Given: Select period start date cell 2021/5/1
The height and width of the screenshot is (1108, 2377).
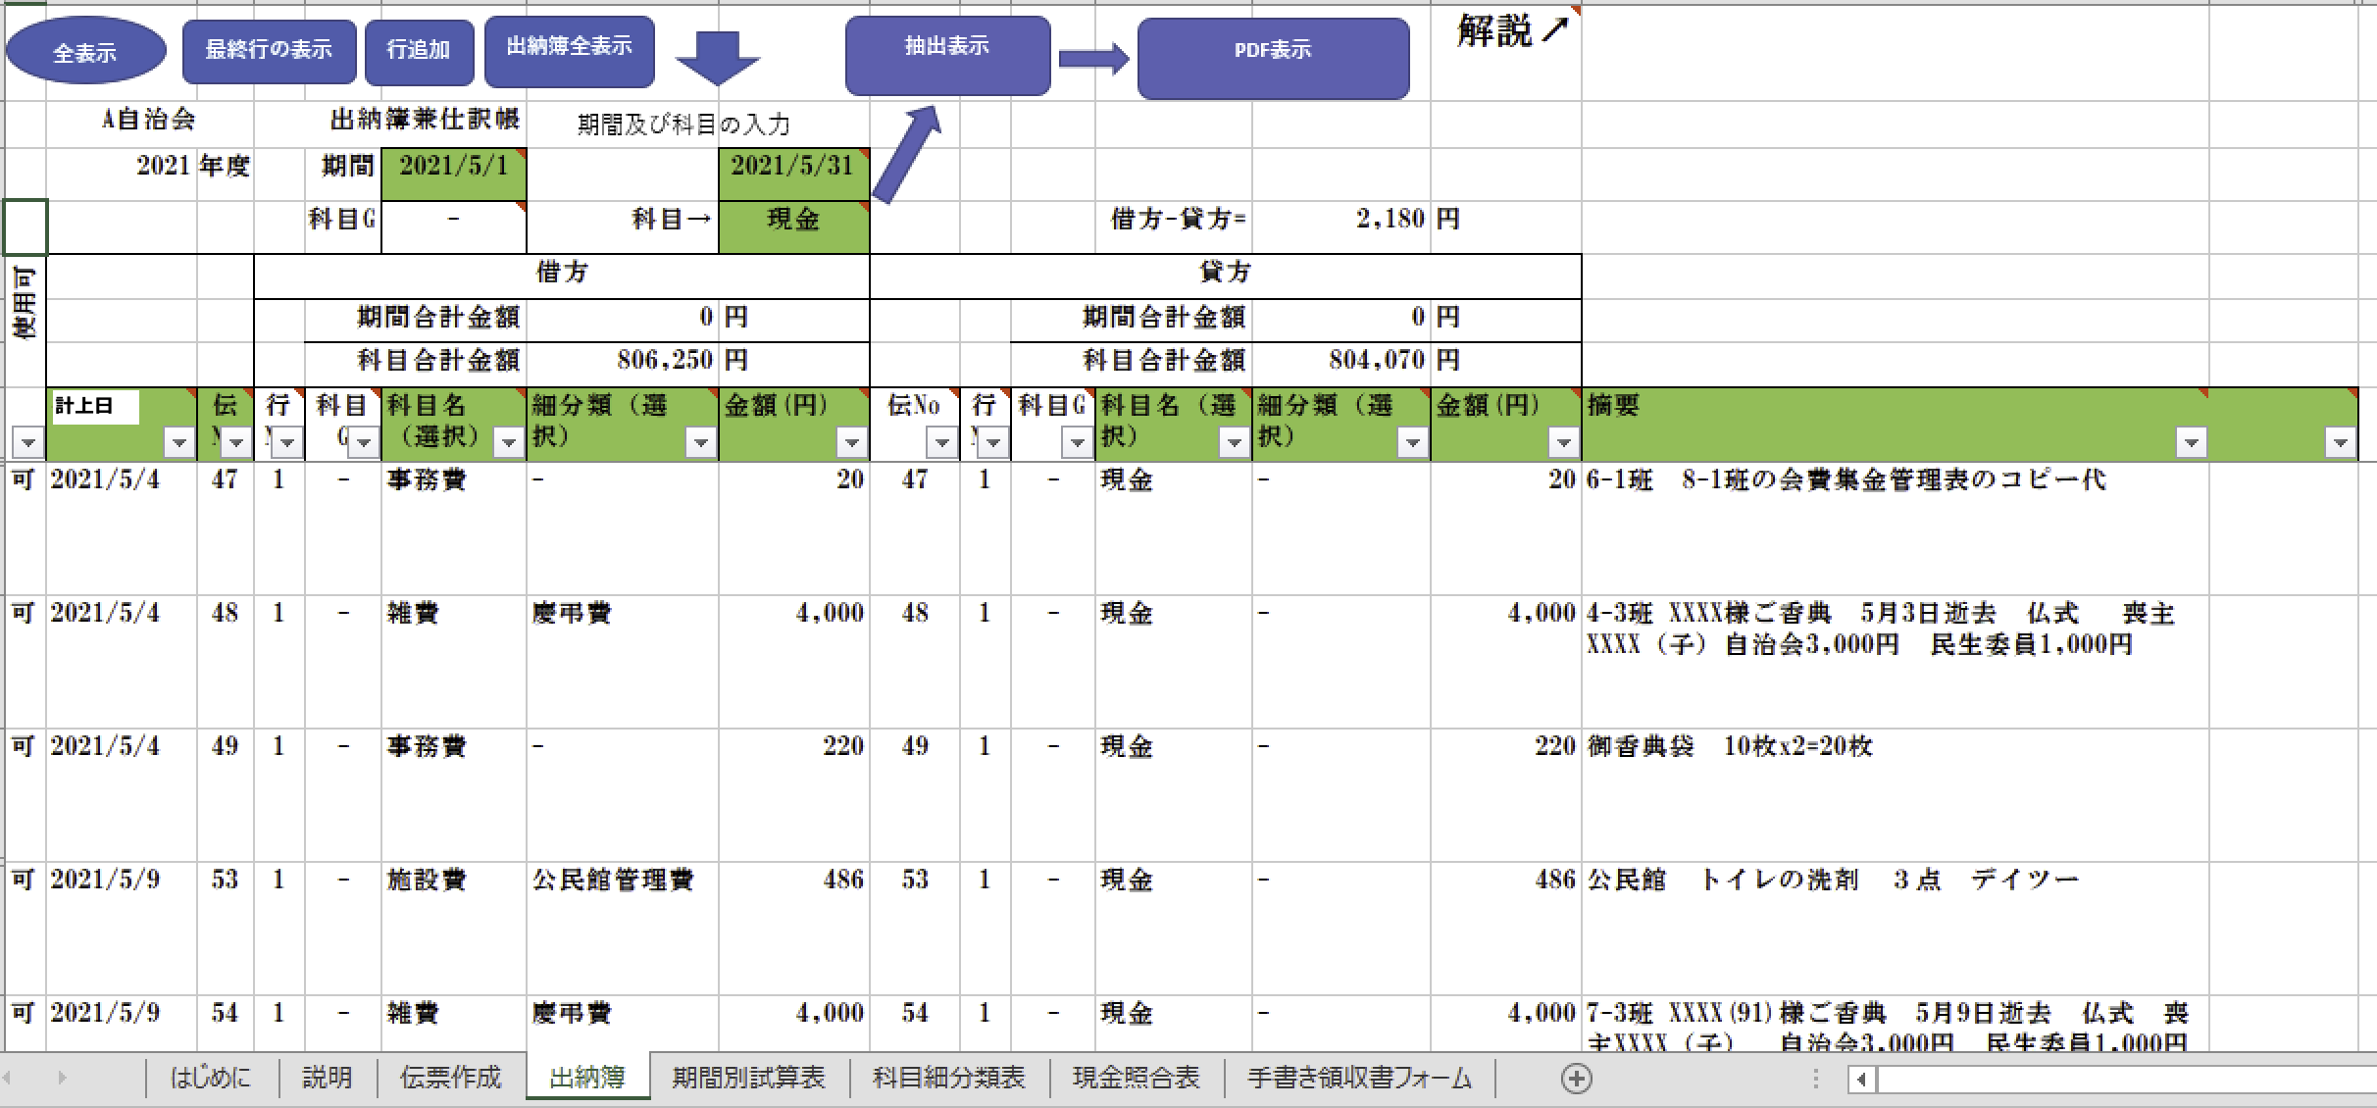Looking at the screenshot, I should pos(453,167).
